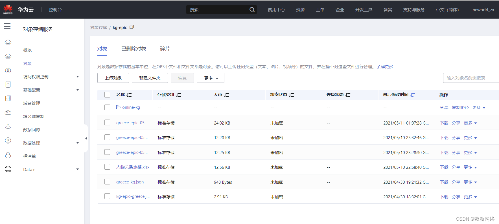Check the online-kg folder checkbox

[107, 107]
